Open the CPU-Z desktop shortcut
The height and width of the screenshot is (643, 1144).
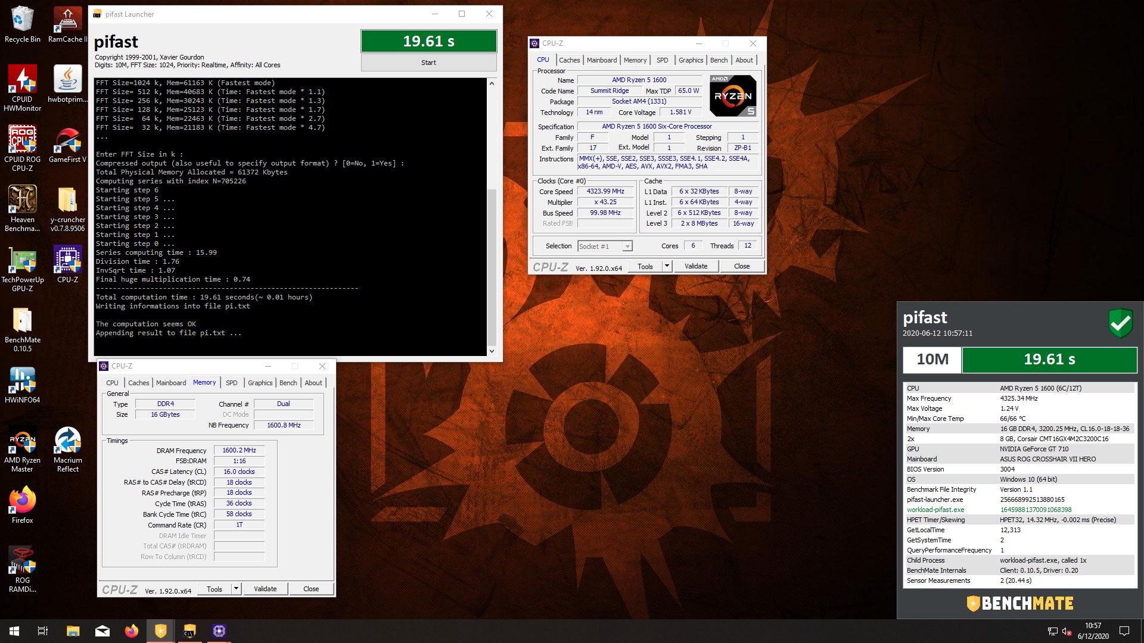(67, 264)
